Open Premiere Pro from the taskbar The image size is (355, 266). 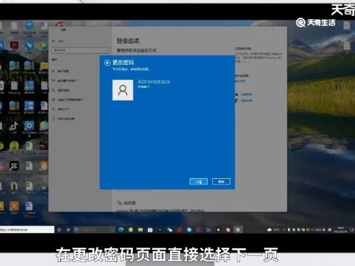[x=199, y=229]
